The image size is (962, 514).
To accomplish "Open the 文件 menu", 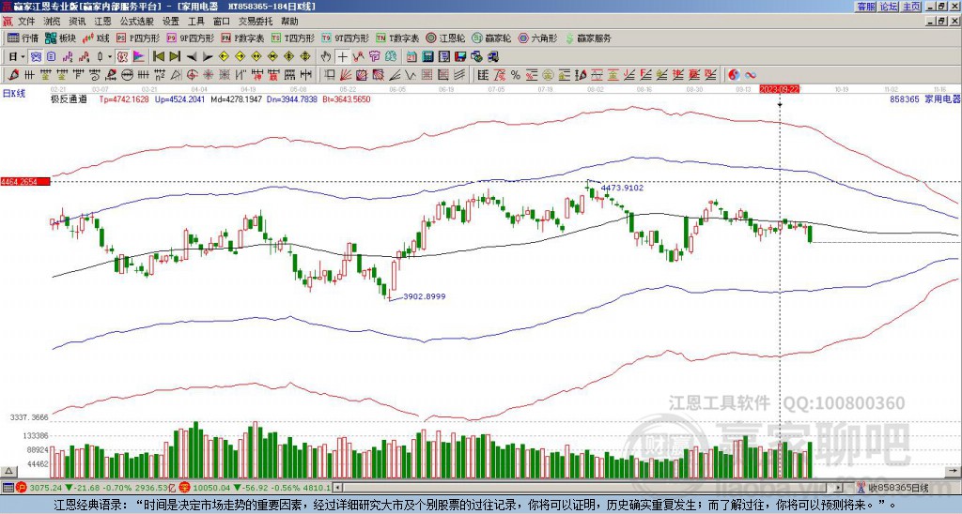I will pyautogui.click(x=26, y=22).
